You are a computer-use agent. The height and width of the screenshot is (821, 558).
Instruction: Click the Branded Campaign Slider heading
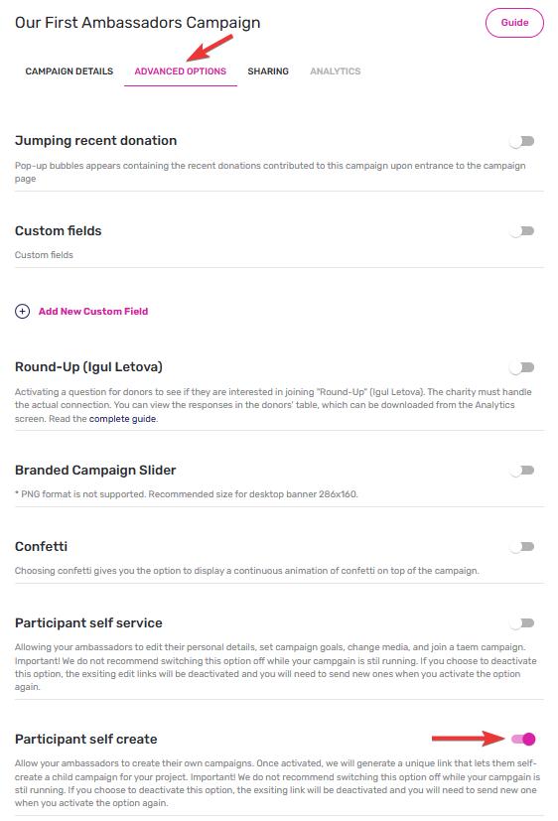tap(95, 471)
